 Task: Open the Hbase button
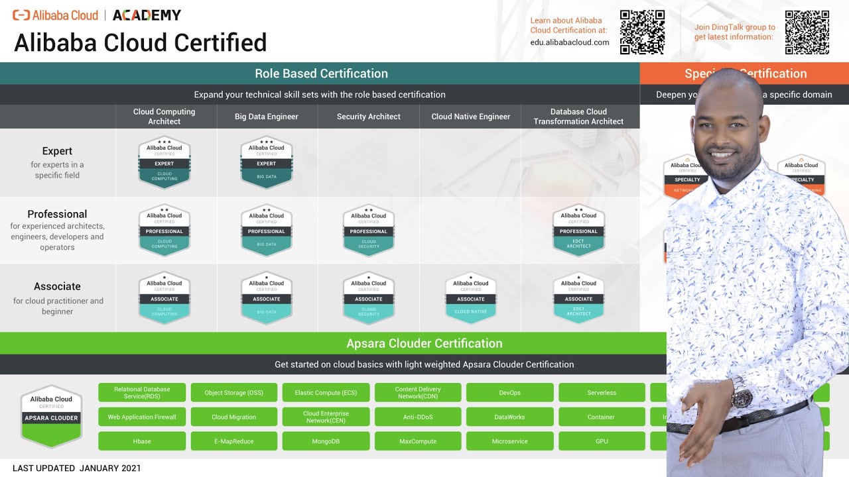pos(142,441)
